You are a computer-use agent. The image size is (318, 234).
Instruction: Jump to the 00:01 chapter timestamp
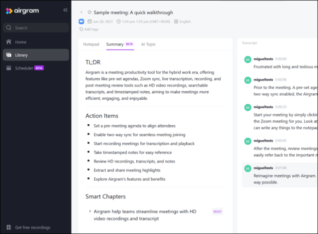[x=217, y=211]
